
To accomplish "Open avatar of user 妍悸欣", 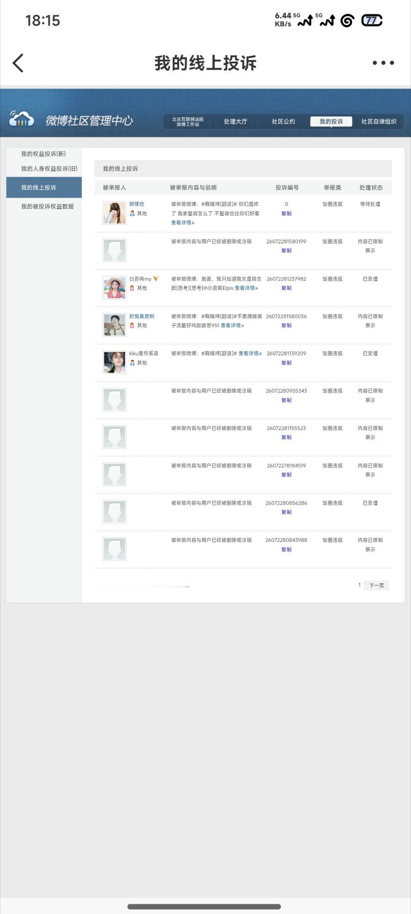I will (x=115, y=213).
